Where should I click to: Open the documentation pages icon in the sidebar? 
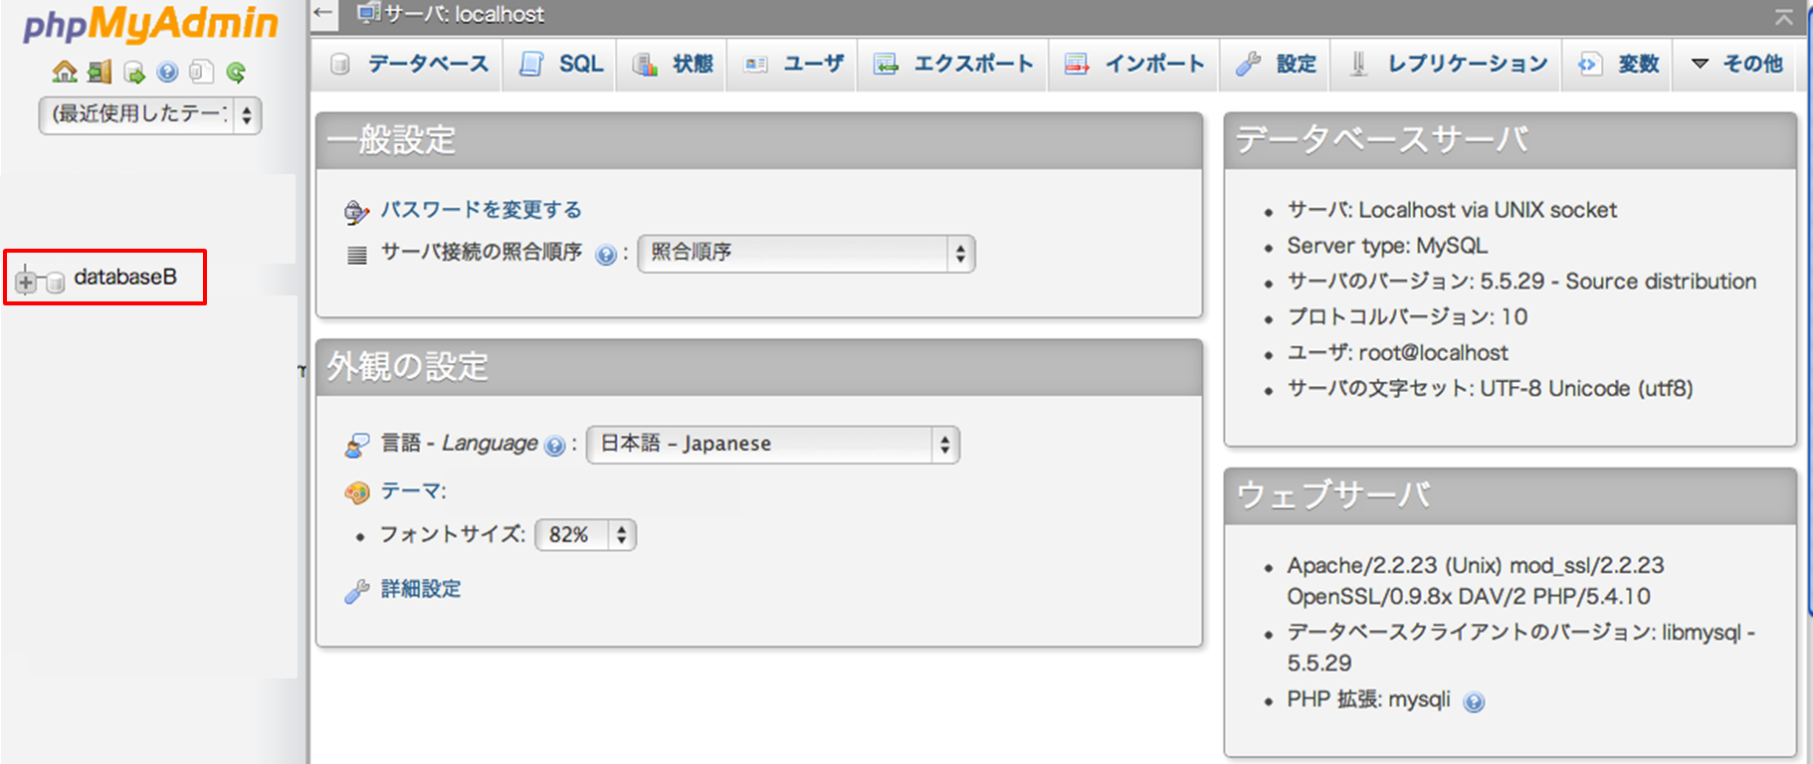click(x=201, y=72)
